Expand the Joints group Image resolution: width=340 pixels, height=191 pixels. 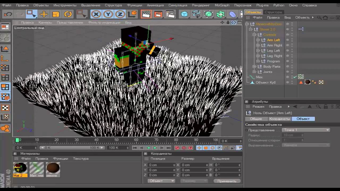[x=254, y=72]
